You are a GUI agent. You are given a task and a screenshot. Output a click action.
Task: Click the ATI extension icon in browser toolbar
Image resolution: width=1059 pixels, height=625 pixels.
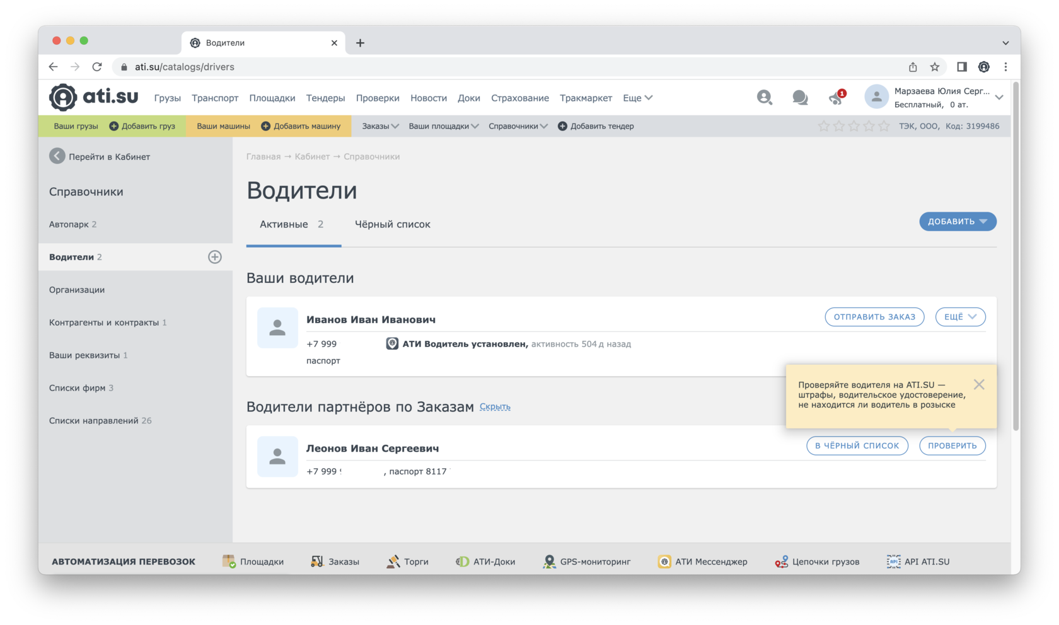coord(984,67)
